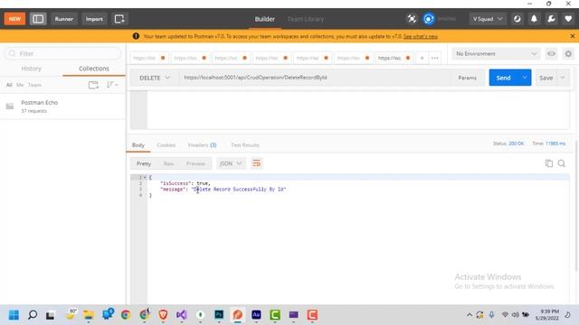Click the interceptor satellite icon
This screenshot has height=325, width=579.
pos(412,19)
